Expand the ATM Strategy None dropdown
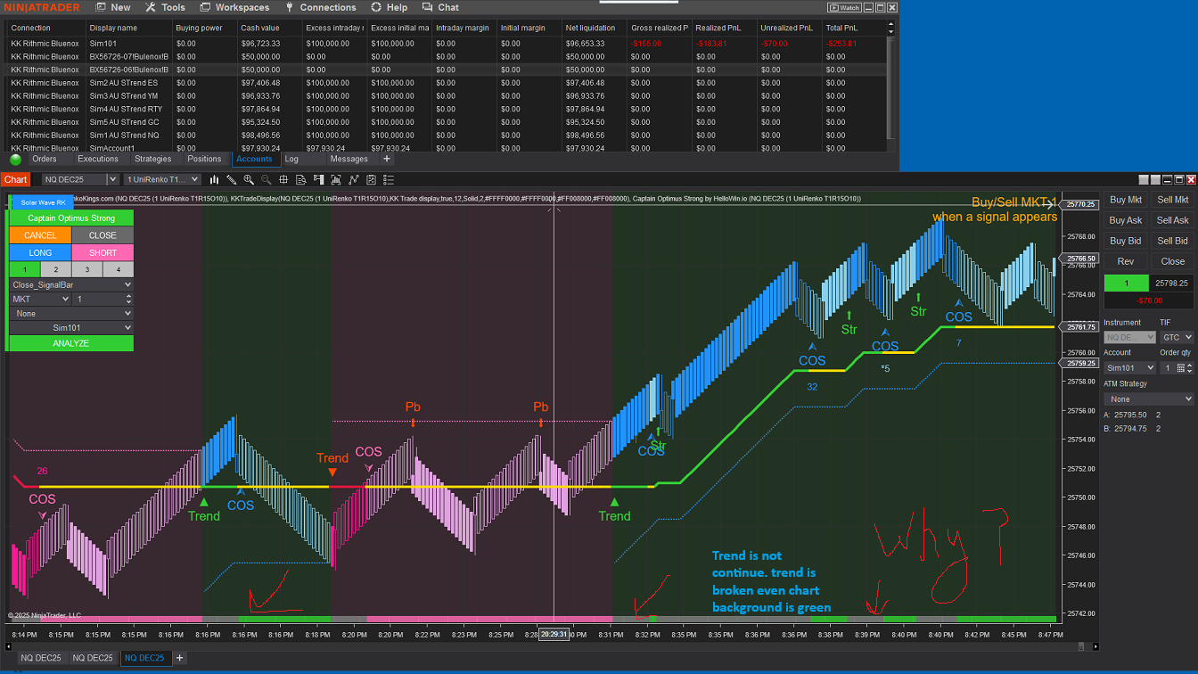This screenshot has height=674, width=1198. click(1148, 399)
